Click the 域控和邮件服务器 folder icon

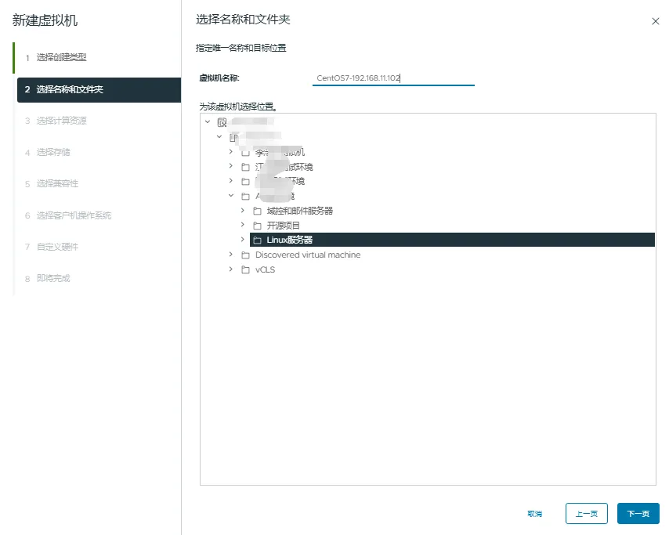(257, 211)
